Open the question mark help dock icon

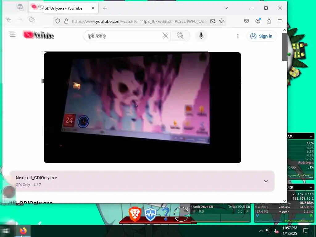(166, 214)
